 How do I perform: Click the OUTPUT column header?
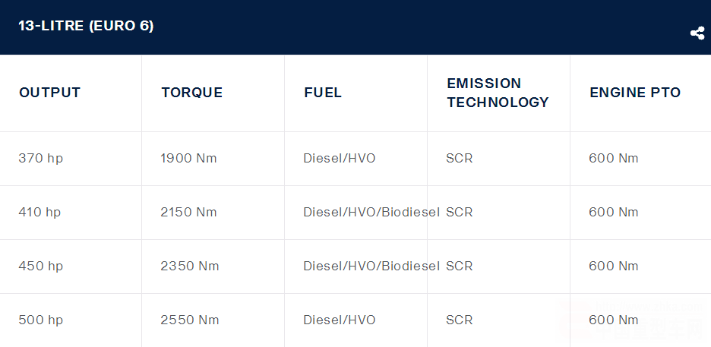click(x=49, y=93)
